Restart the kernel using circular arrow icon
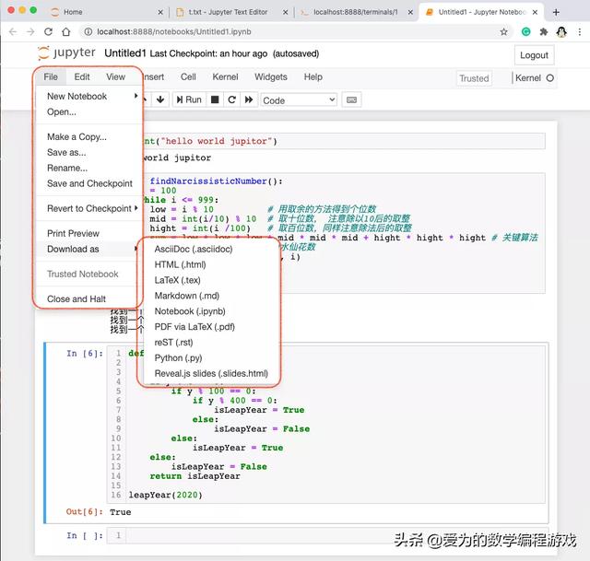The height and width of the screenshot is (561, 590). 231,99
